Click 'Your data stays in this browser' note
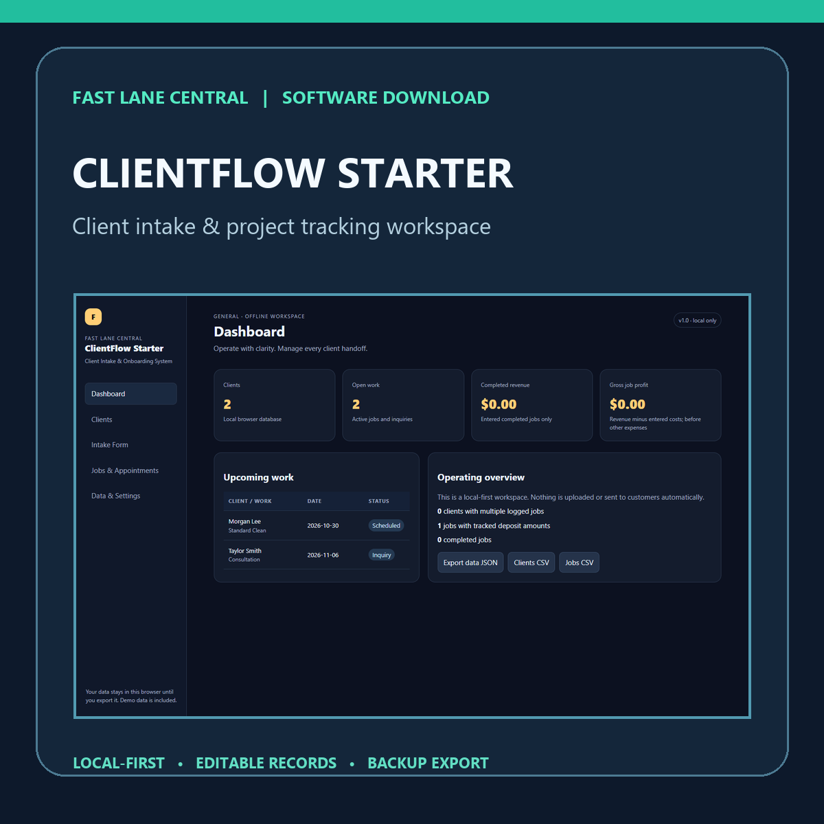This screenshot has width=824, height=824. tap(130, 696)
